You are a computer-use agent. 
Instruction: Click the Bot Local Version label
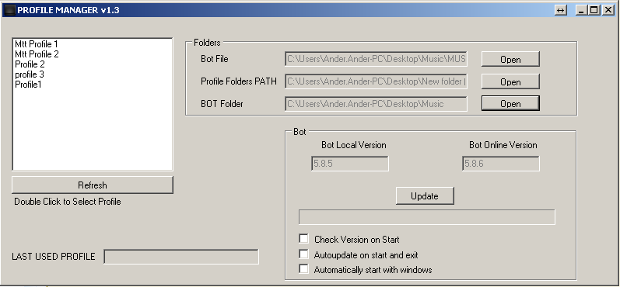[x=353, y=145]
